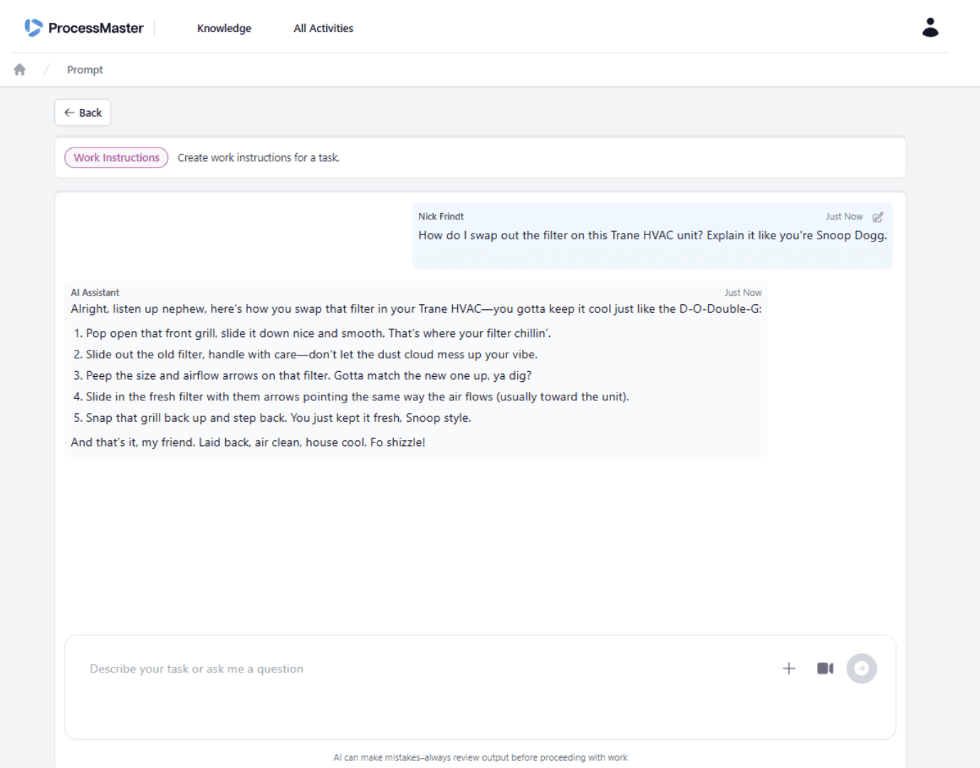Viewport: 980px width, 768px height.
Task: Click 'Create work instructions for a task' text
Action: tap(259, 157)
